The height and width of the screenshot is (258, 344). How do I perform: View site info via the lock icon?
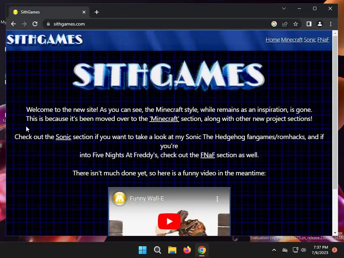click(48, 24)
